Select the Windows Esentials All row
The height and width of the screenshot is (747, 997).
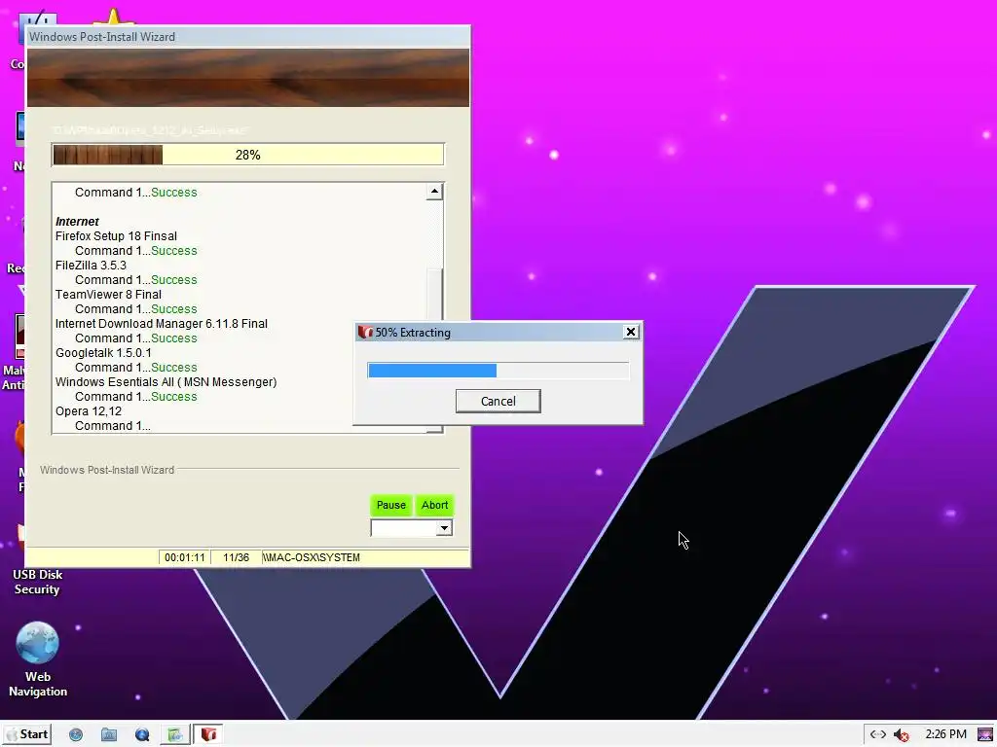coord(166,381)
